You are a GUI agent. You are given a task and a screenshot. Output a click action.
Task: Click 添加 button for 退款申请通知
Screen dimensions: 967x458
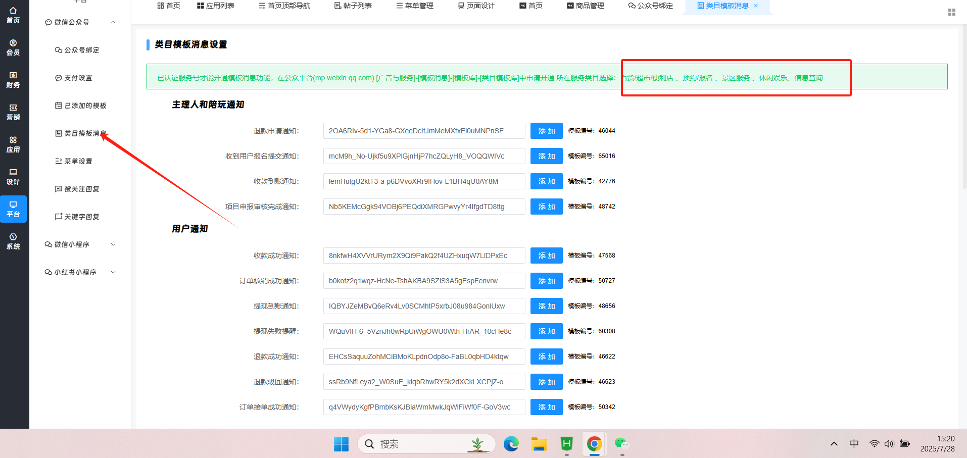click(546, 131)
